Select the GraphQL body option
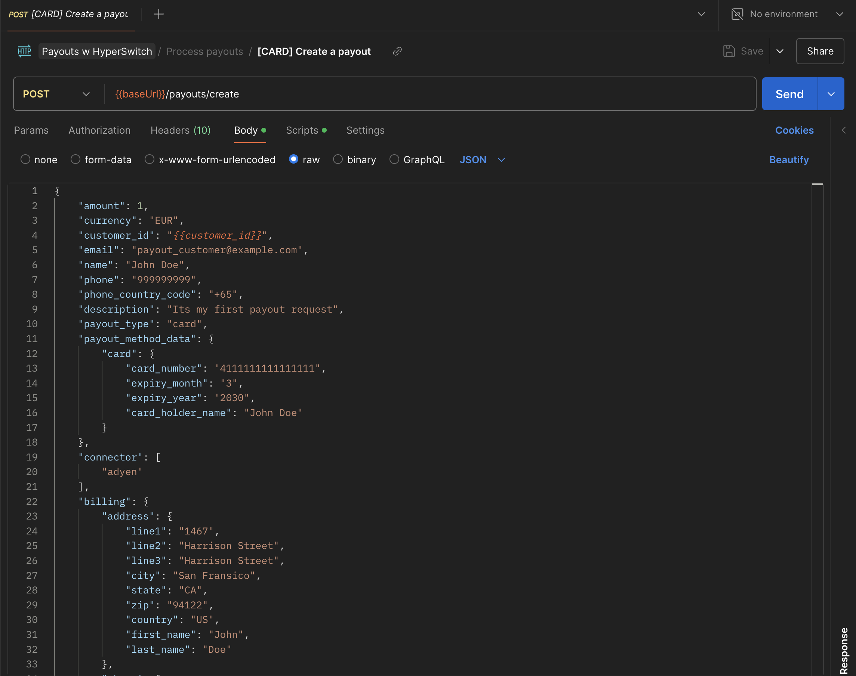Image resolution: width=856 pixels, height=676 pixels. click(x=394, y=159)
